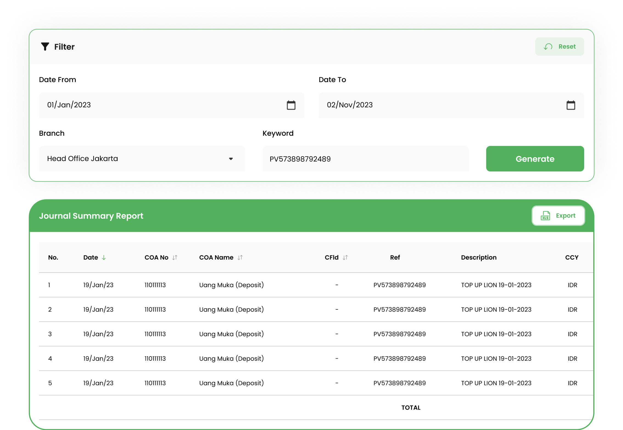The height and width of the screenshot is (430, 623).
Task: Click the Date From field showing 01/Jan/2023
Action: [171, 105]
